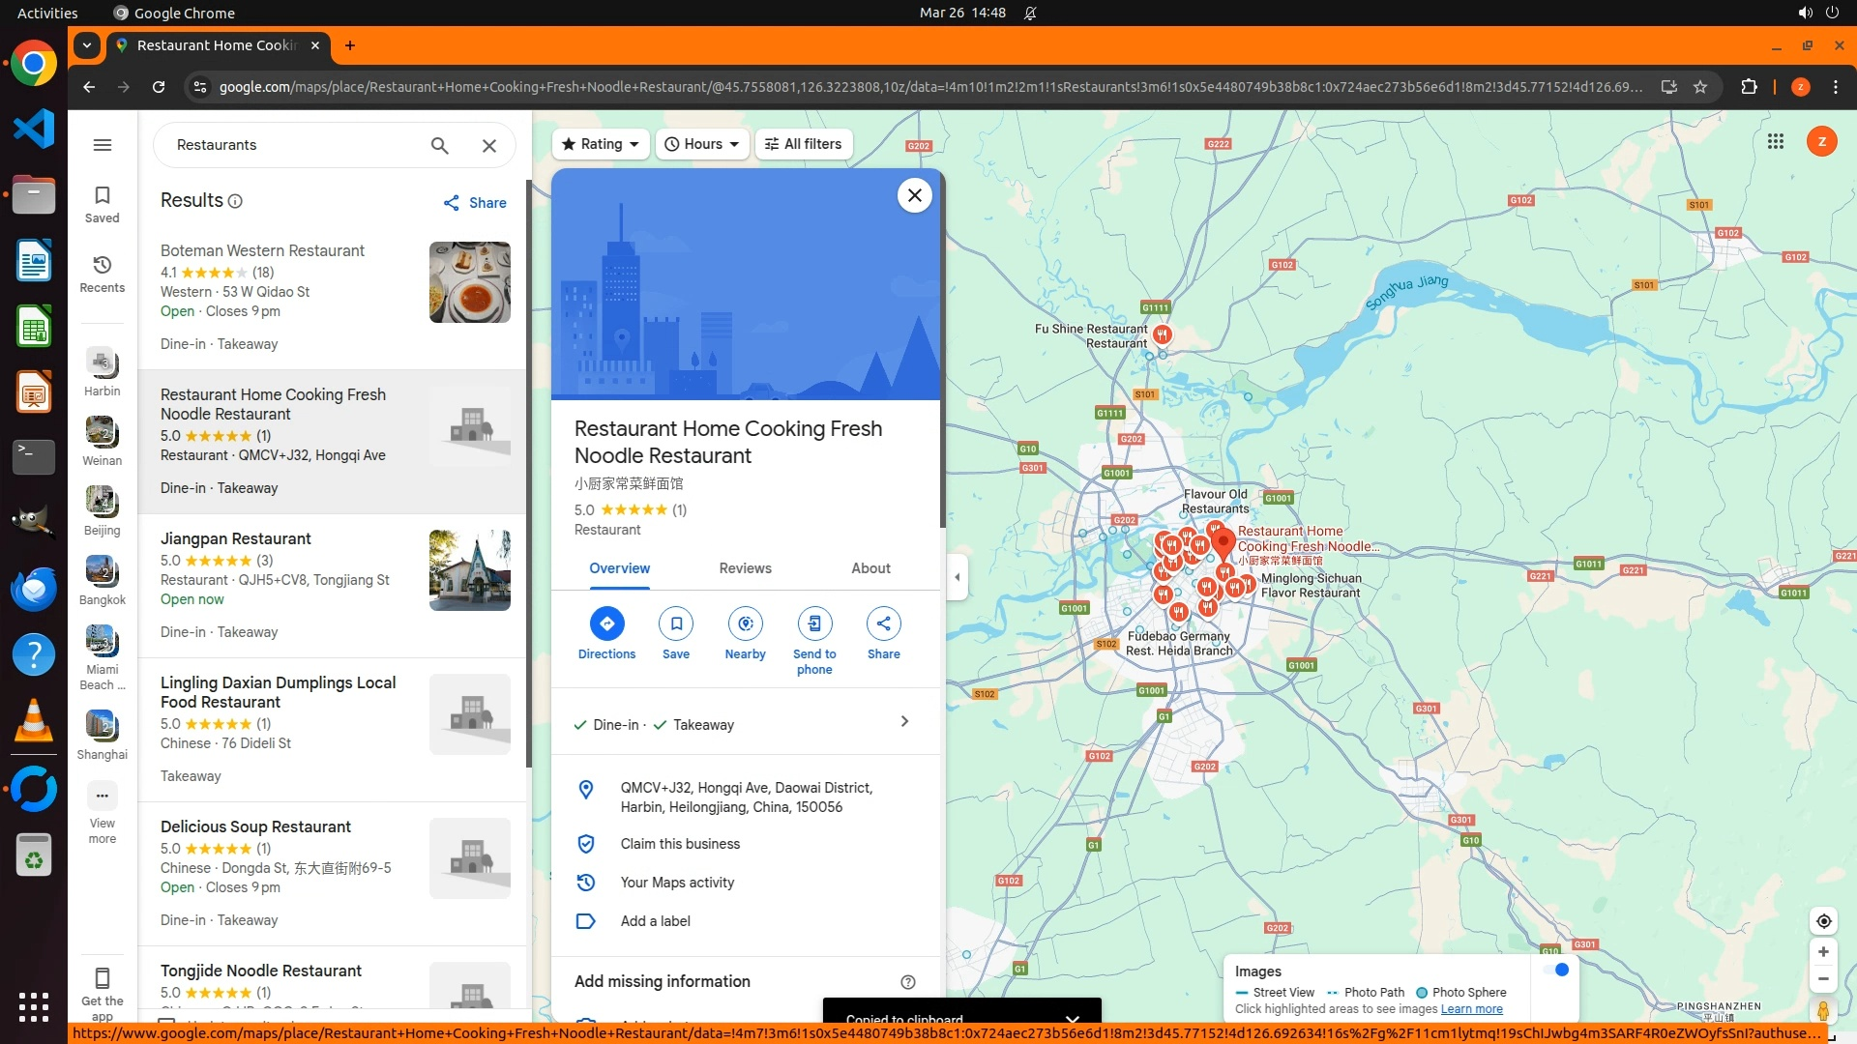Collapse the side panel arrow

coord(958,578)
